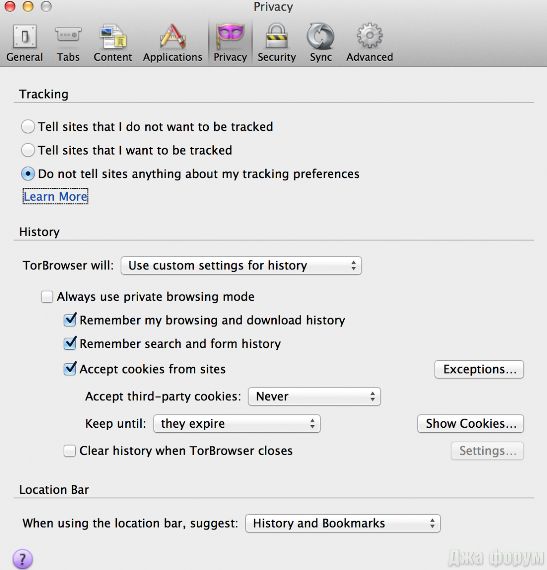Click the Learn More link

click(x=56, y=197)
